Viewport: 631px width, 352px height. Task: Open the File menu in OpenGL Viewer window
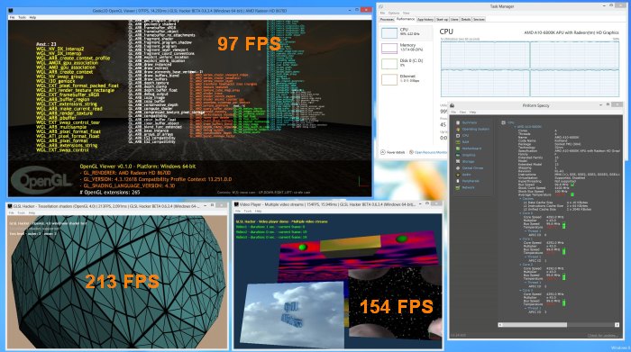point(12,17)
